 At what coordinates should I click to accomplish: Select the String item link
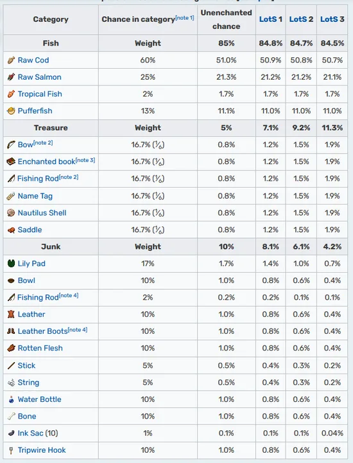pyautogui.click(x=28, y=383)
